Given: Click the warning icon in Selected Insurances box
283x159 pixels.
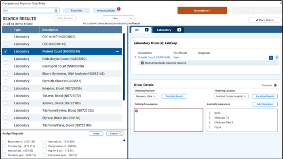Looking at the screenshot, I should click(137, 111).
